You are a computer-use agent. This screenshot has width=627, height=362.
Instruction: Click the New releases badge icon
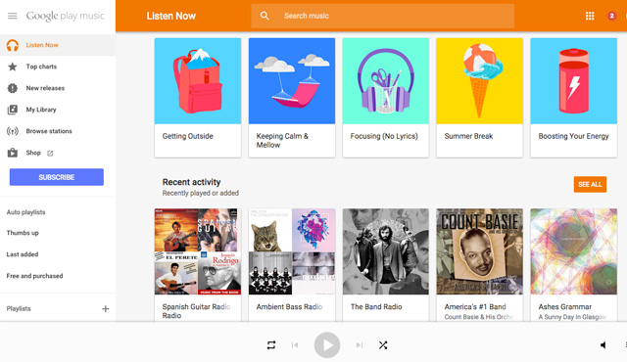pyautogui.click(x=13, y=88)
